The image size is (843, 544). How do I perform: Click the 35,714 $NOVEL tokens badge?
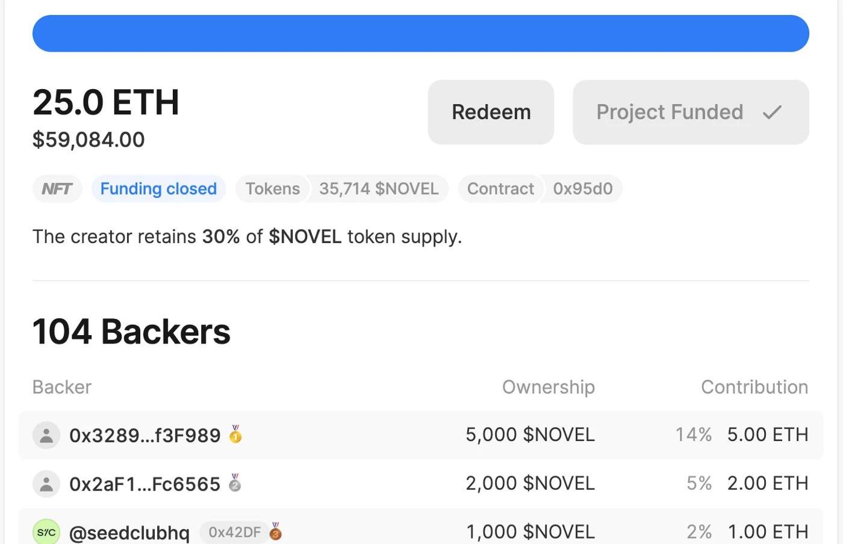(x=379, y=189)
